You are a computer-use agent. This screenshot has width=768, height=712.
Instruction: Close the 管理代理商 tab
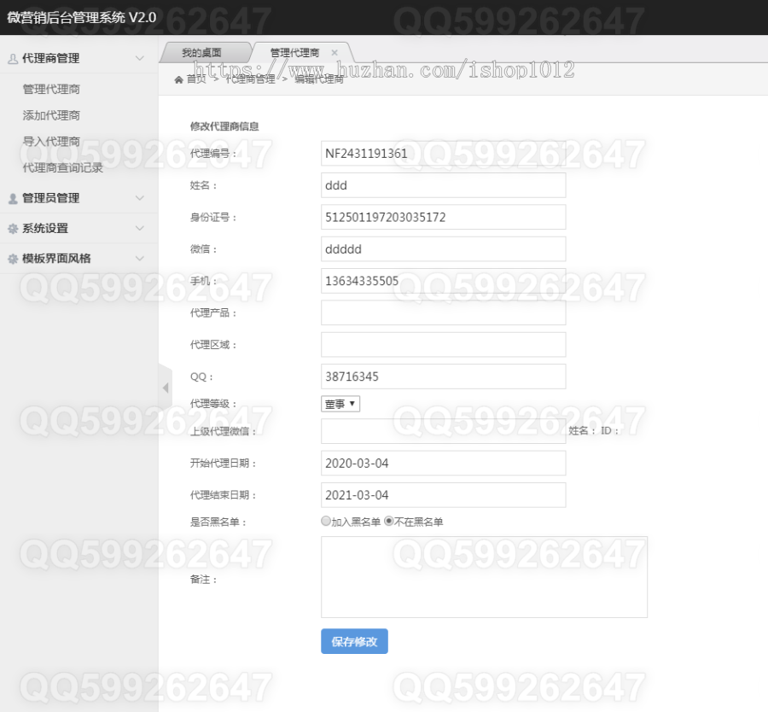tap(335, 51)
